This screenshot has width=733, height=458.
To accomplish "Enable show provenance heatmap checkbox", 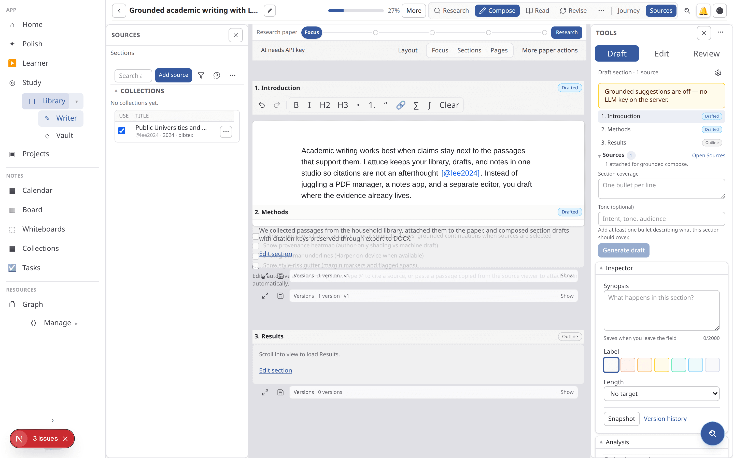I will coord(256,246).
